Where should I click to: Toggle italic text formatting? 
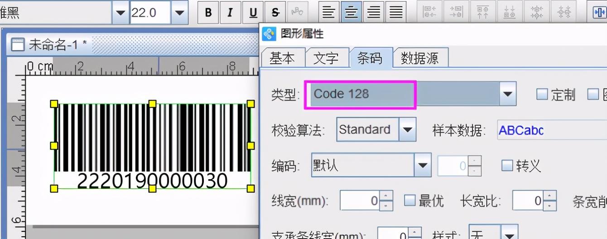(231, 12)
